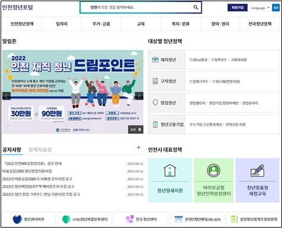Open the 주거·금융 menu

101,24
